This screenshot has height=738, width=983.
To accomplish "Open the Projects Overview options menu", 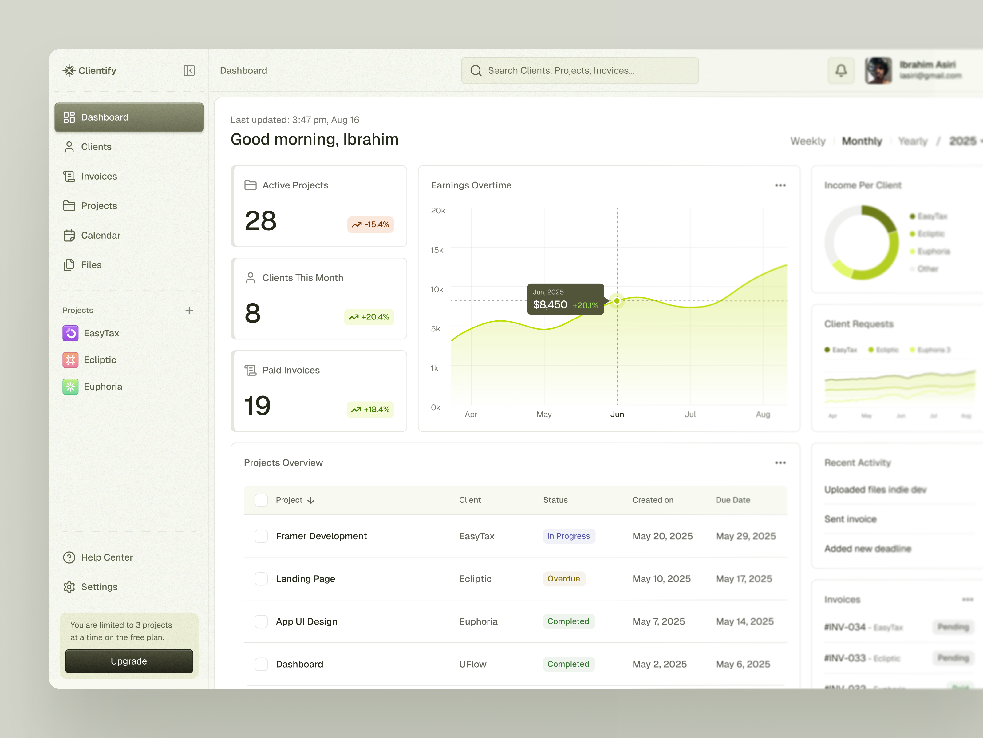I will pos(780,462).
